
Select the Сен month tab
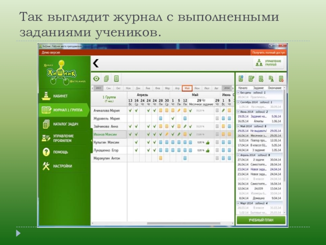tap(108, 88)
